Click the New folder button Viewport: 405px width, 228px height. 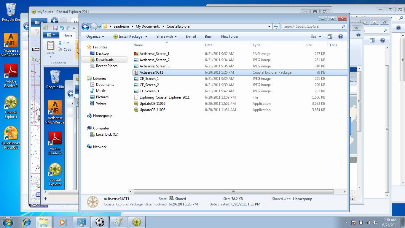point(229,37)
